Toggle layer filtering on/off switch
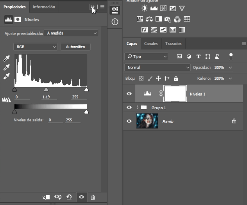Image resolution: width=247 pixels, height=205 pixels. pos(231,57)
